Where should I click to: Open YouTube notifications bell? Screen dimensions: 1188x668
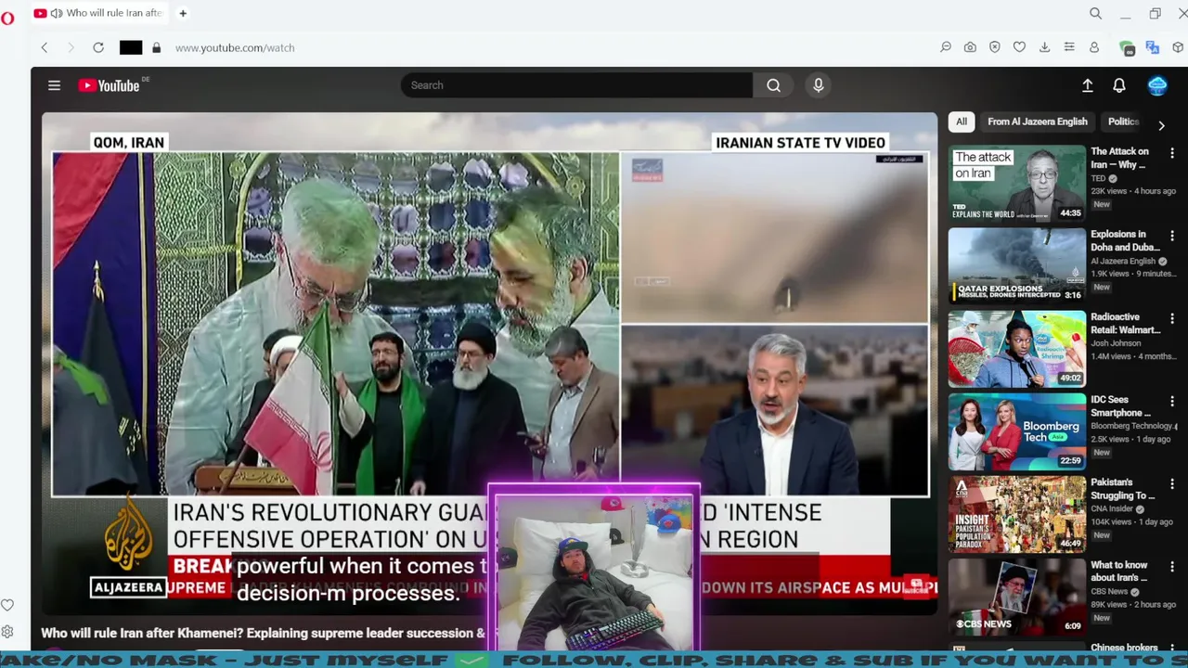[1119, 85]
